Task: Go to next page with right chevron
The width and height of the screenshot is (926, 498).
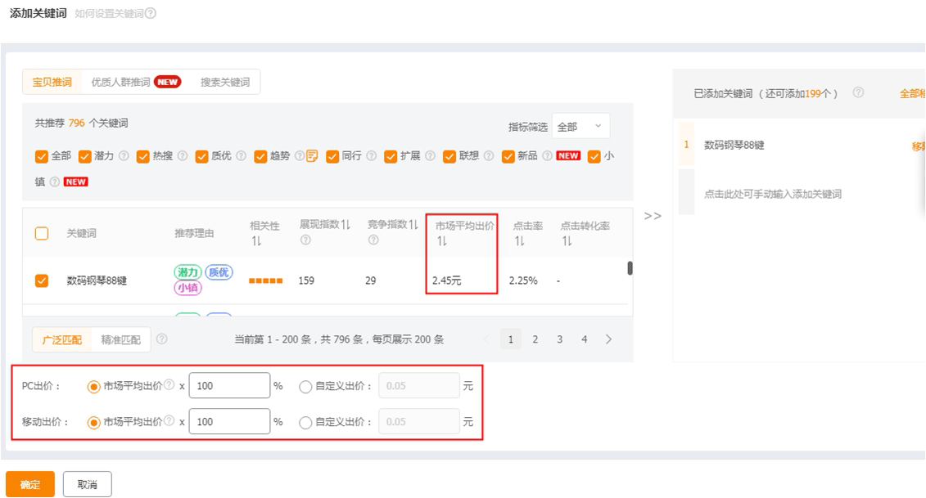Action: tap(608, 339)
